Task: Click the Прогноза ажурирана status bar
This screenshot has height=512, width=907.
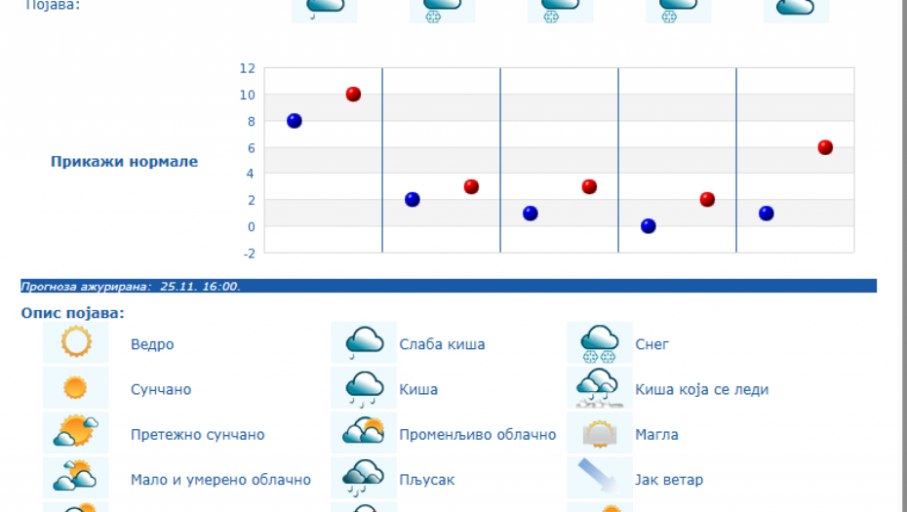Action: 448,286
